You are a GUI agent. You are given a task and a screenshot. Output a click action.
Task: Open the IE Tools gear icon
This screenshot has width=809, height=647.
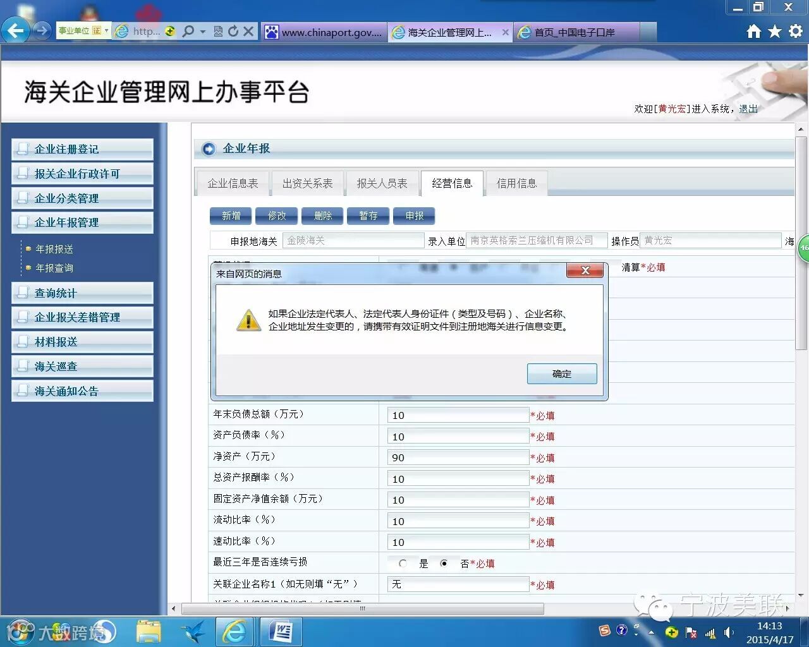[x=796, y=32]
